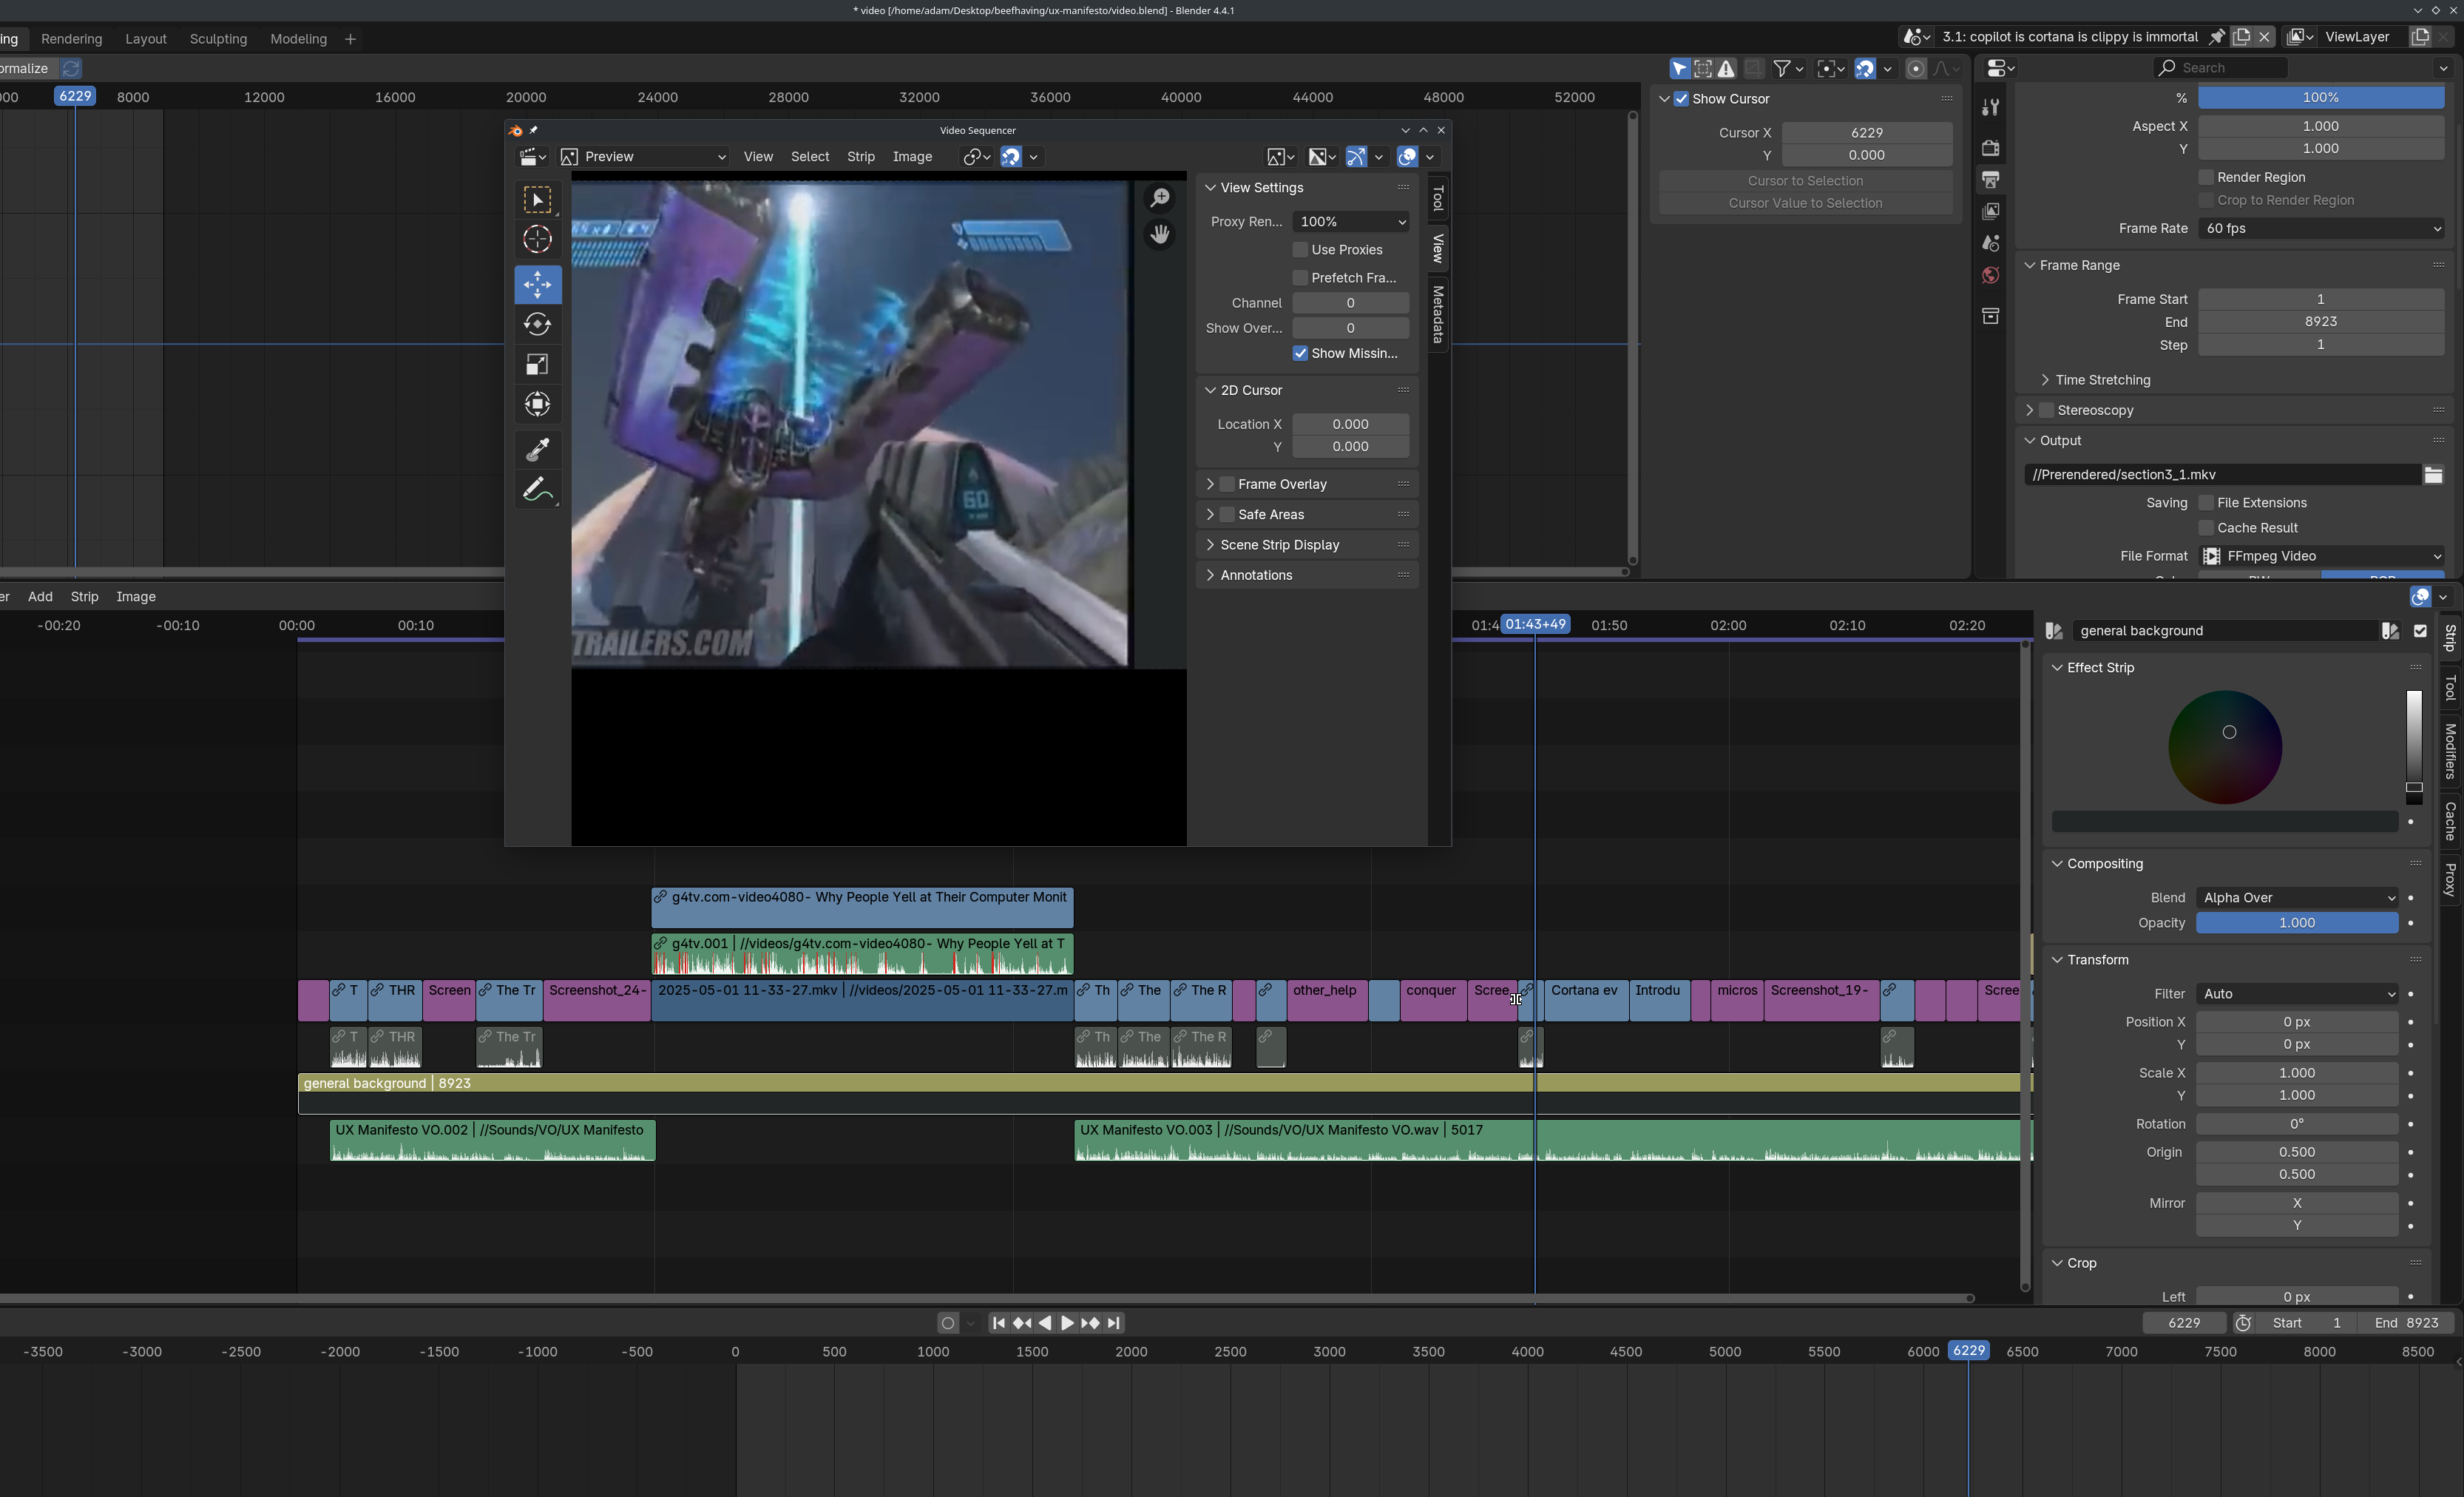
Task: Jump to start frame playback button
Action: point(998,1323)
